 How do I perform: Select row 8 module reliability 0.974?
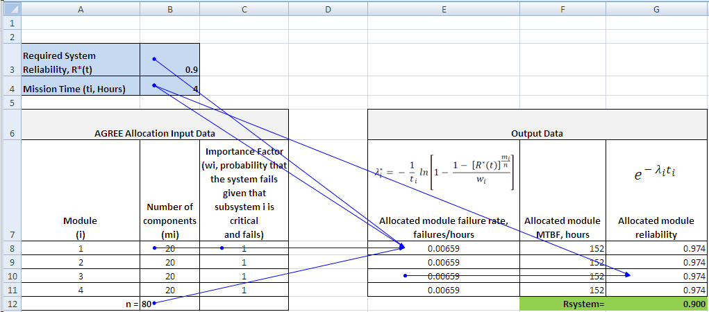657,248
